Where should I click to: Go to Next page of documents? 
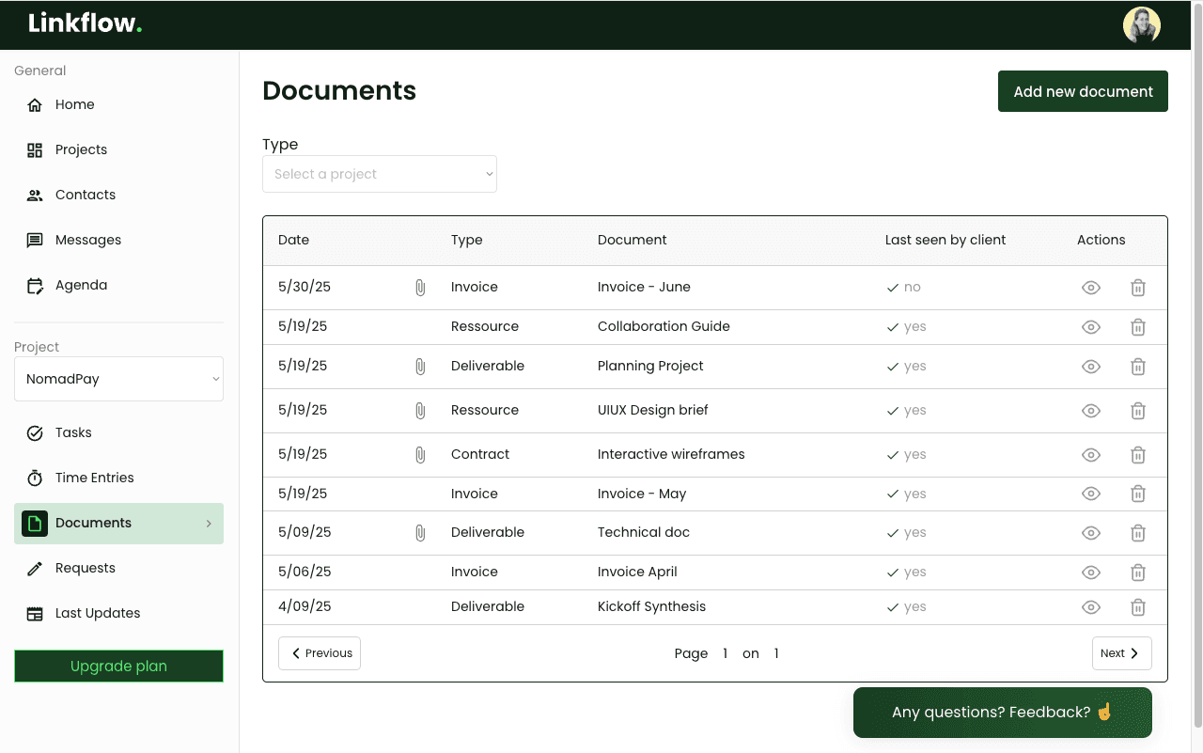coord(1121,653)
